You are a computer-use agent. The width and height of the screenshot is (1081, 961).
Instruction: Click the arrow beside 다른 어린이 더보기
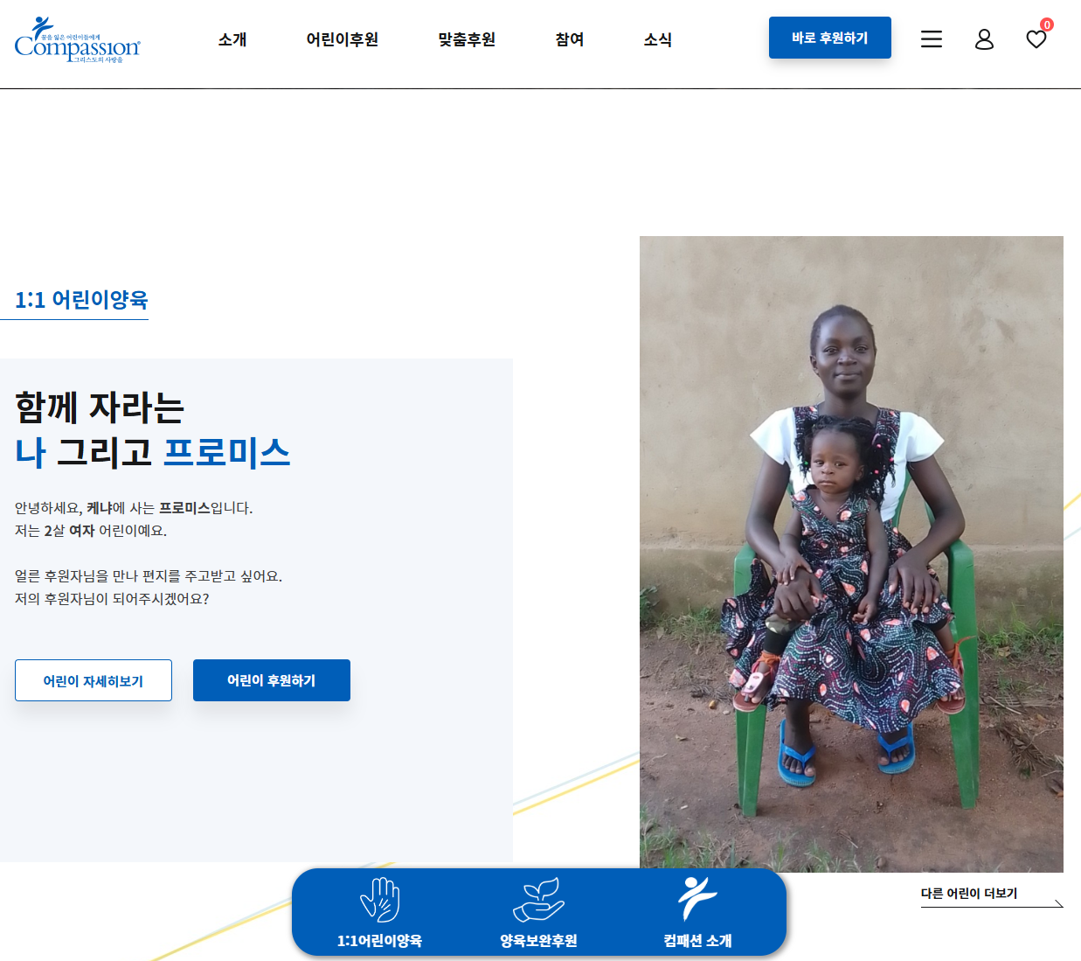click(x=1057, y=903)
